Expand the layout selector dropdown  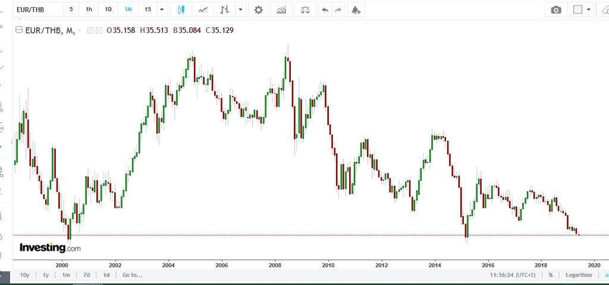tap(589, 9)
